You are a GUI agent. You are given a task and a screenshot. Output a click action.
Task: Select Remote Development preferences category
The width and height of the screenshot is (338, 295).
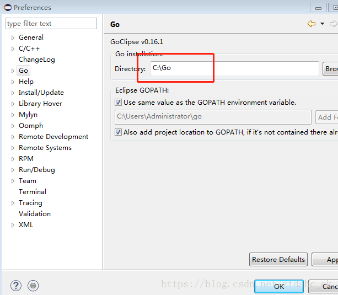53,137
